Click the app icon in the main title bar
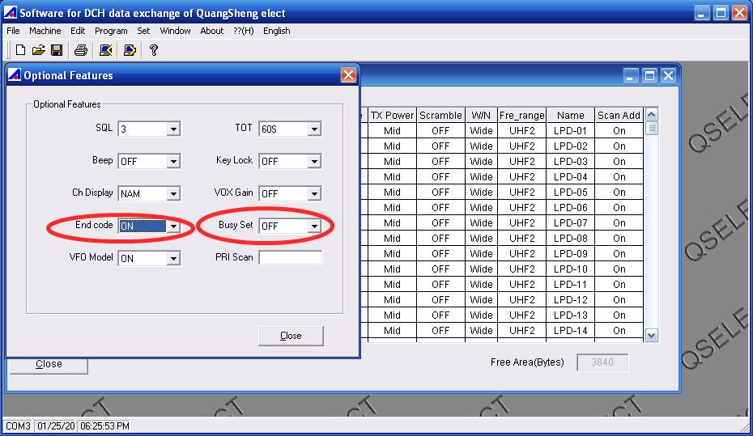 click(10, 12)
